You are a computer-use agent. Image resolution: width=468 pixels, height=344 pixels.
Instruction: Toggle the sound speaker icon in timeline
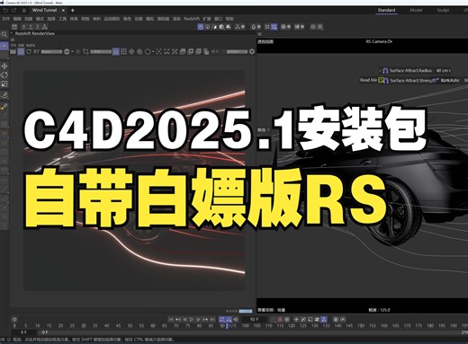click(236, 320)
